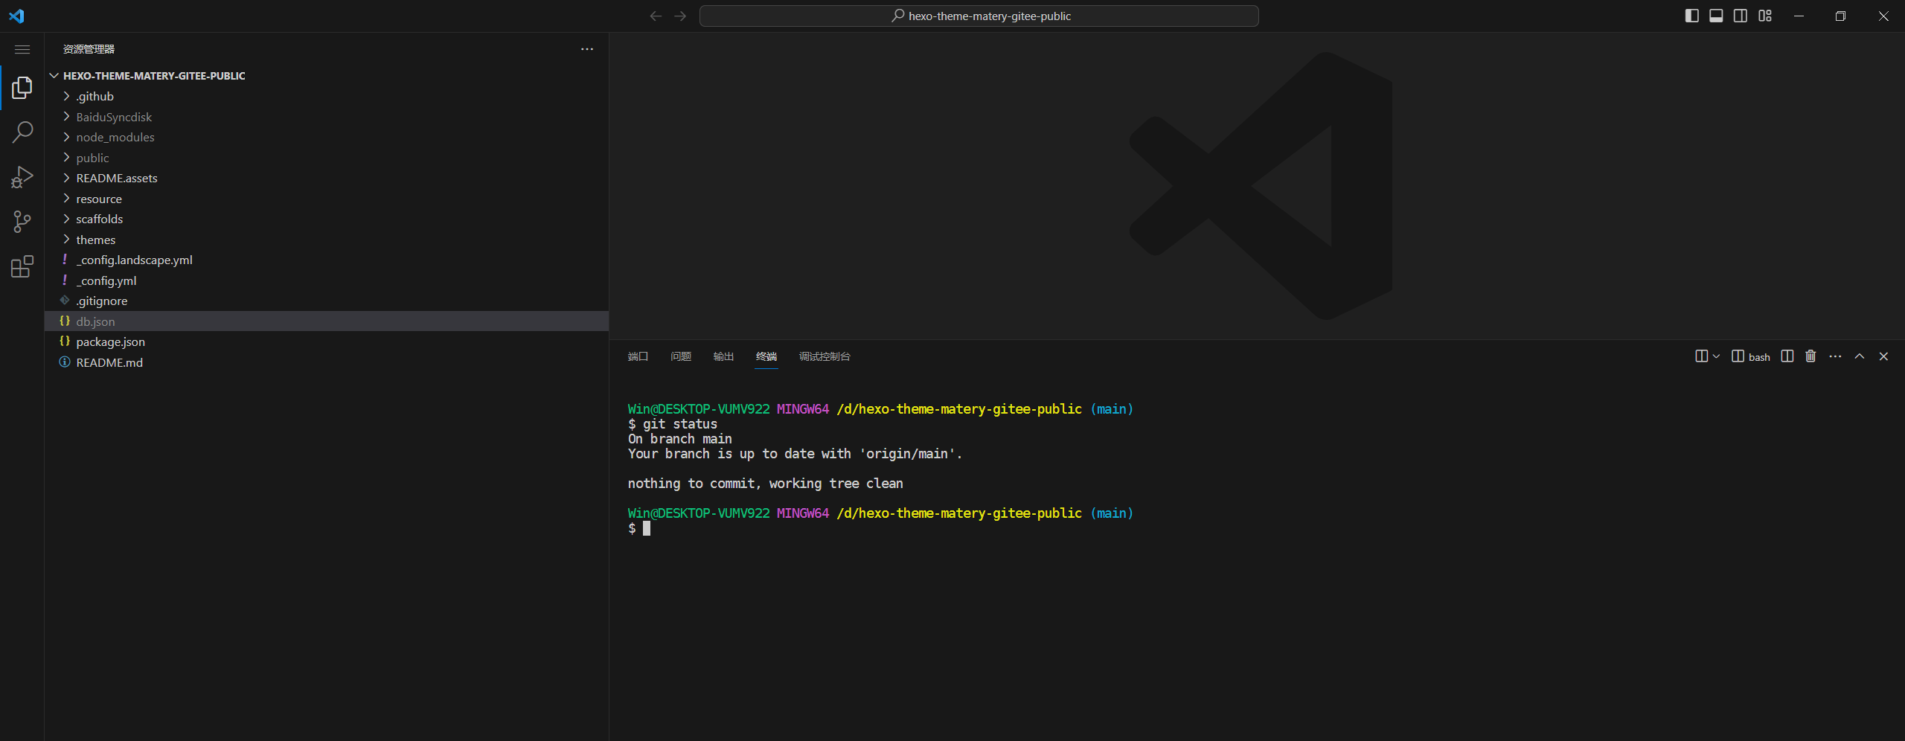Select the db.json file
Viewport: 1905px width, 741px height.
coord(327,321)
